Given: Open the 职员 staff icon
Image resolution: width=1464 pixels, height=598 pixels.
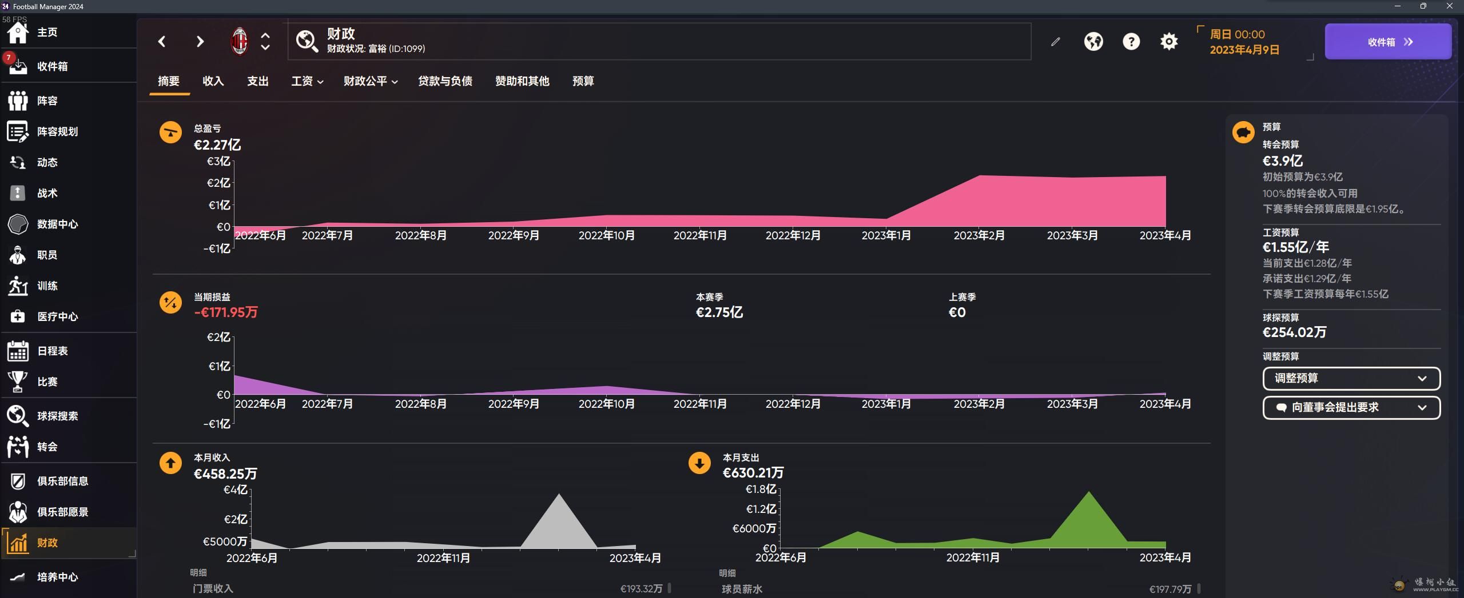Looking at the screenshot, I should (x=18, y=255).
